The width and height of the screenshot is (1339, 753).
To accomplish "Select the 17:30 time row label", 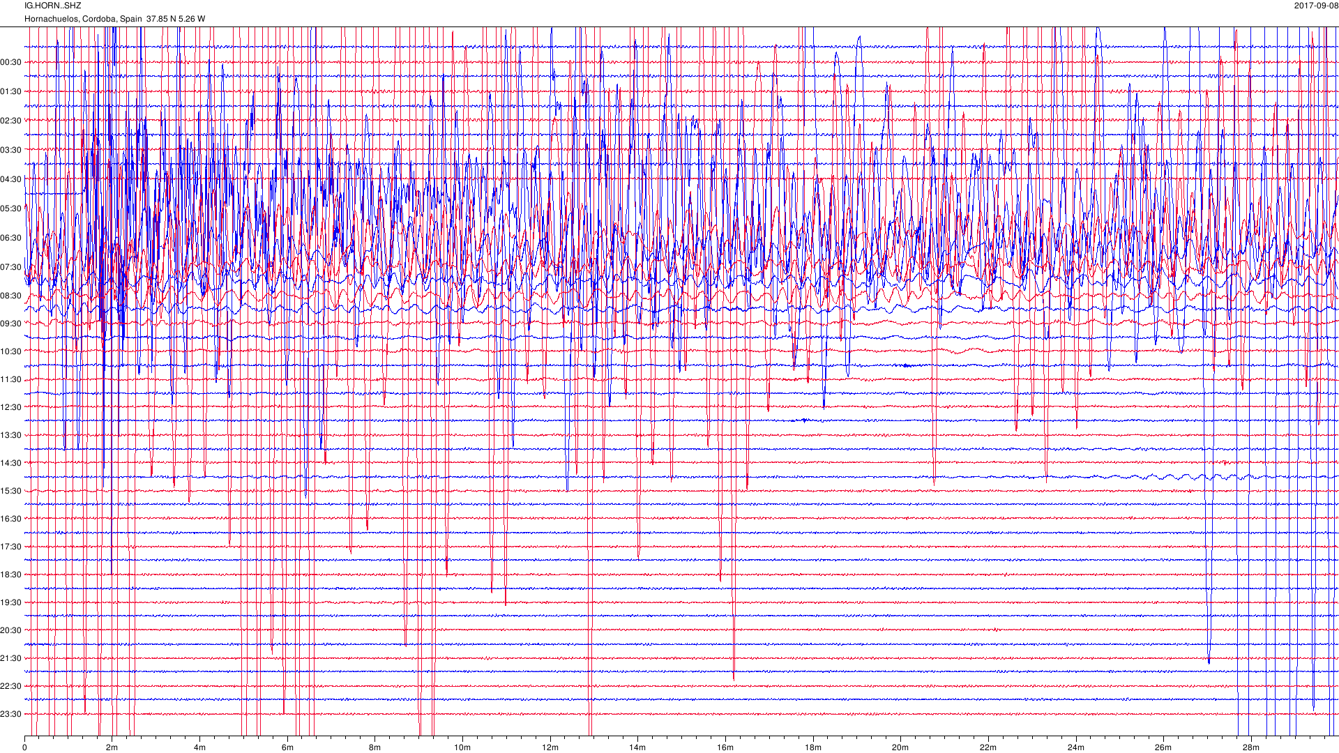I will click(10, 547).
